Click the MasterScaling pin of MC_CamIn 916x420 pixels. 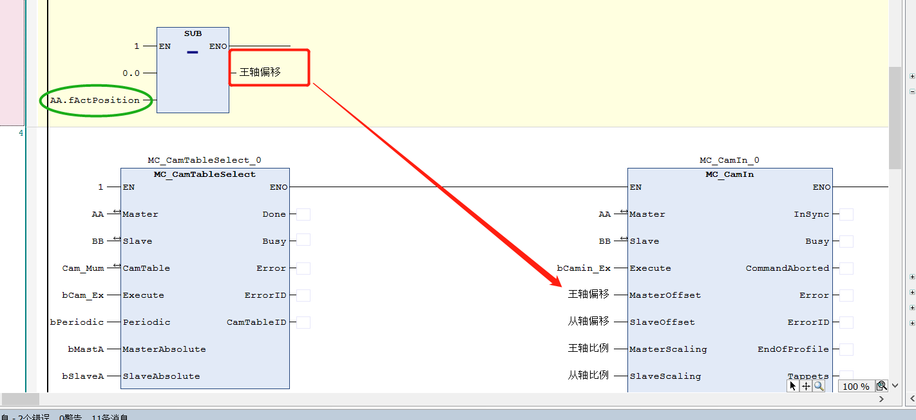click(x=668, y=349)
